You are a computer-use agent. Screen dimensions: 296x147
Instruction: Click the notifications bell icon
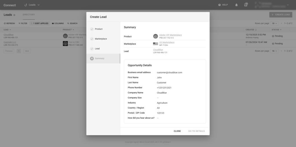[236, 5]
